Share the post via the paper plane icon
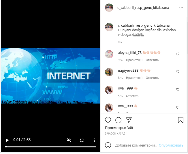Image resolution: width=188 pixels, height=154 pixels. coord(129,120)
